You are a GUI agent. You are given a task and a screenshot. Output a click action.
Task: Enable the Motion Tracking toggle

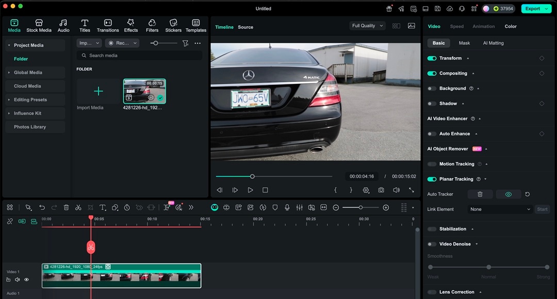[x=432, y=164]
